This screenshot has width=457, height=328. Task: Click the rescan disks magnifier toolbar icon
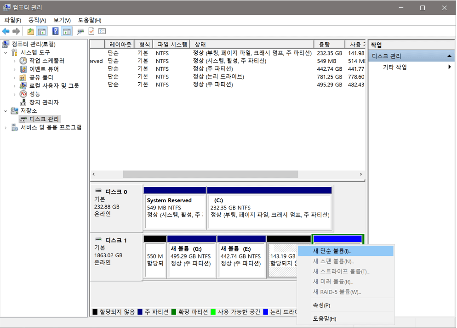(x=80, y=31)
